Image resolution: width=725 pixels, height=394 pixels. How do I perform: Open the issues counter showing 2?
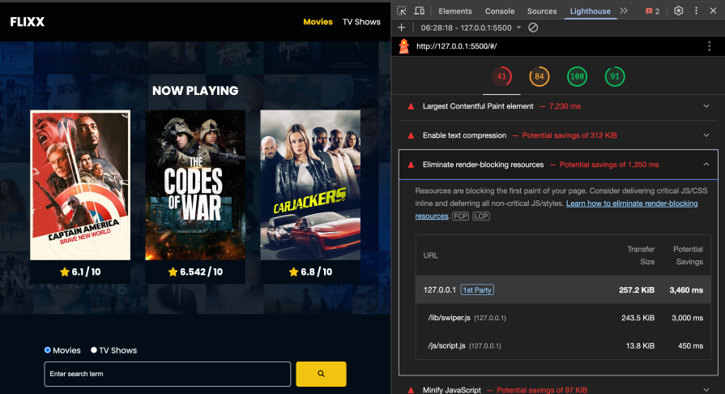652,11
